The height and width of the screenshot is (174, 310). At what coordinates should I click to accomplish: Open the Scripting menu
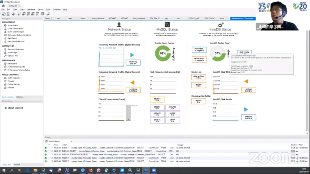click(57, 9)
